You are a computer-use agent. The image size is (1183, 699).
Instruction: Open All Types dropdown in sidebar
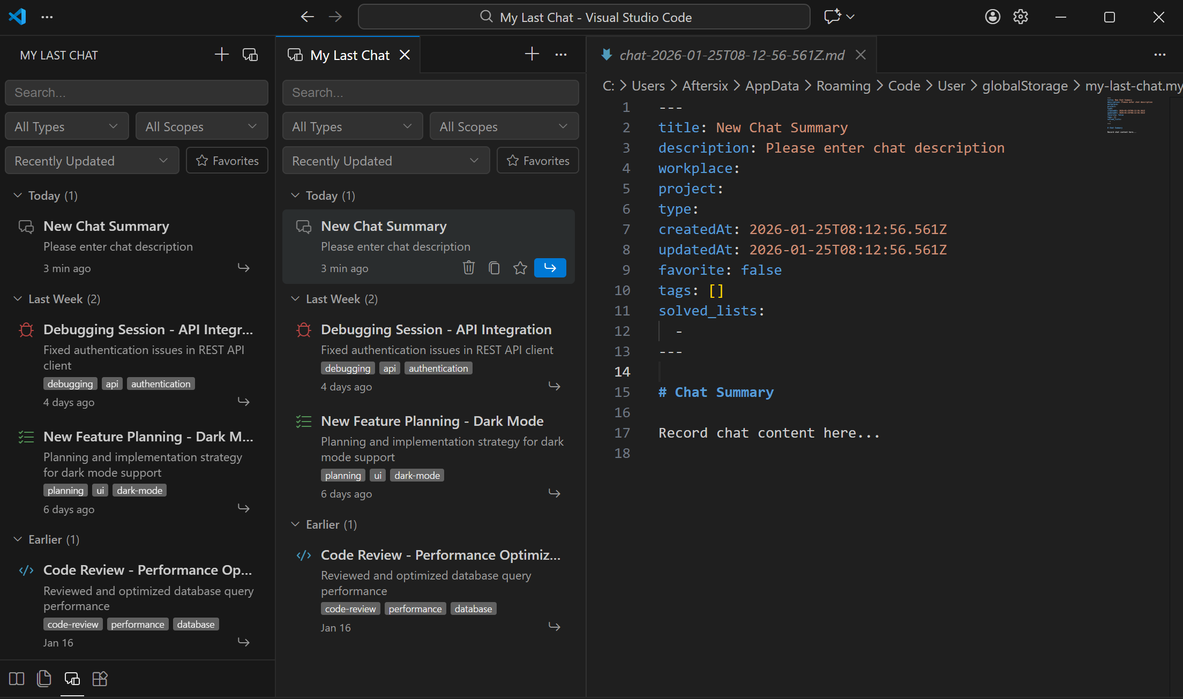click(66, 126)
